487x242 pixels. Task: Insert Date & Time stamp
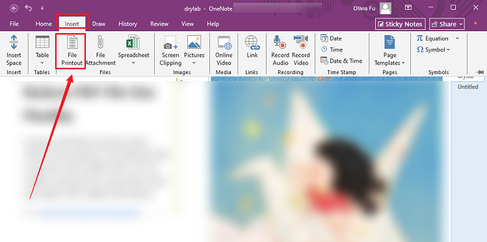point(341,60)
